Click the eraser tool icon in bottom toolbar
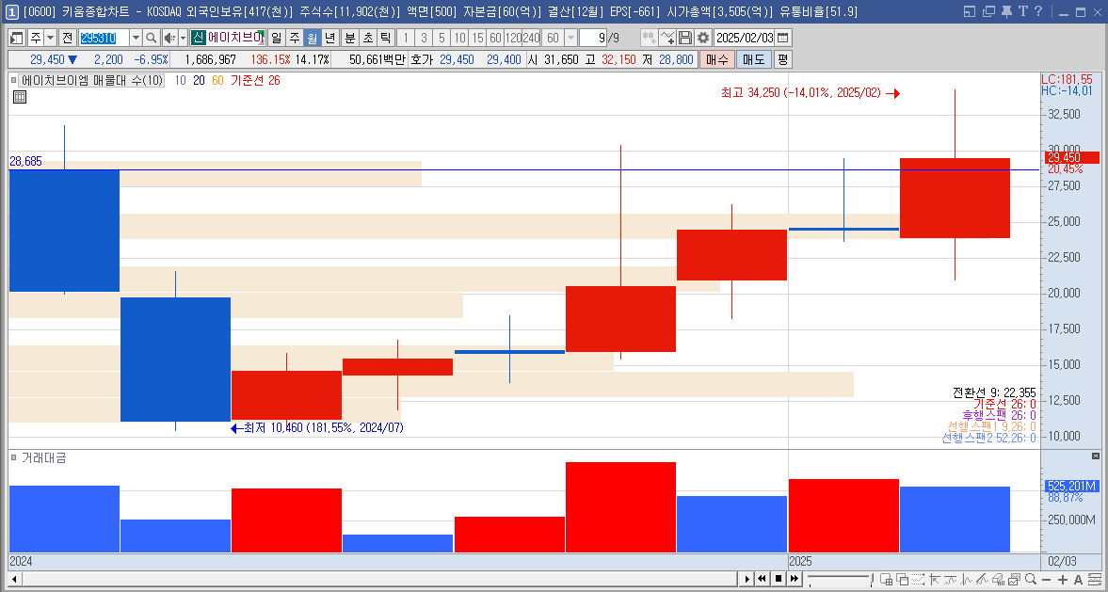1108x592 pixels. click(998, 579)
